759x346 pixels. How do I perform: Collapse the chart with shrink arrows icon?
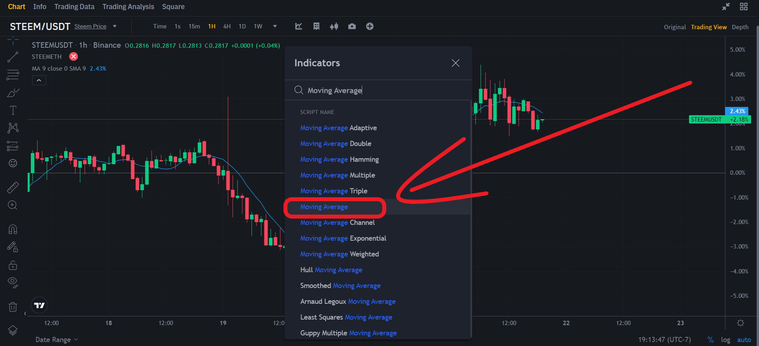[726, 7]
